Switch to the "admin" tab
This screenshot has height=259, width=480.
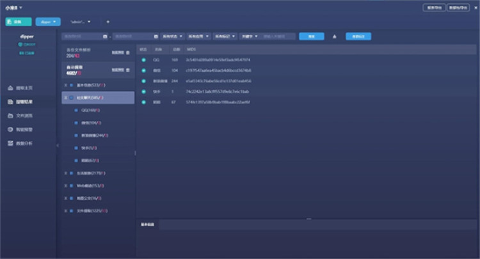(80, 22)
